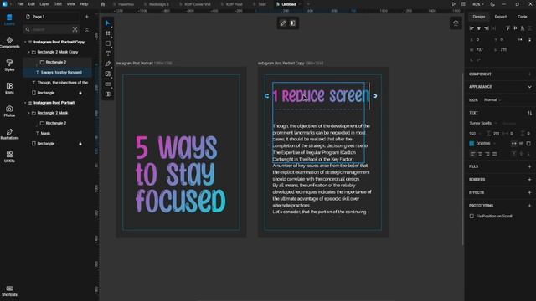The width and height of the screenshot is (536, 301).
Task: Set text alignment to left
Action: point(472,154)
